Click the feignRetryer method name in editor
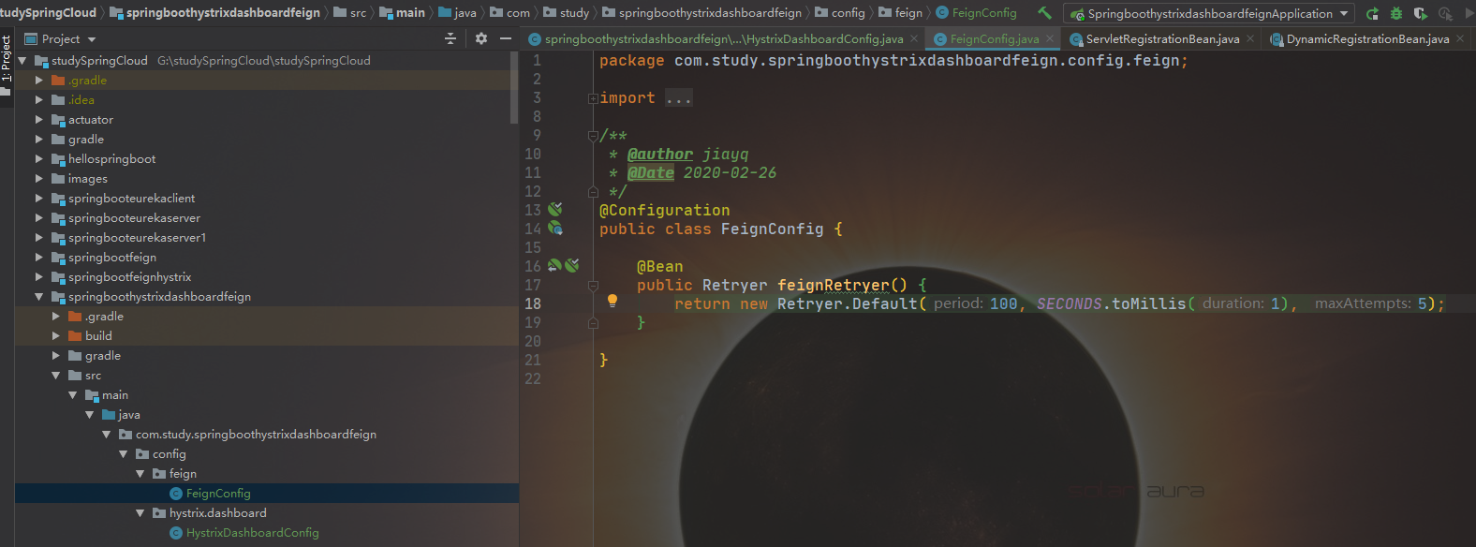 tap(833, 286)
